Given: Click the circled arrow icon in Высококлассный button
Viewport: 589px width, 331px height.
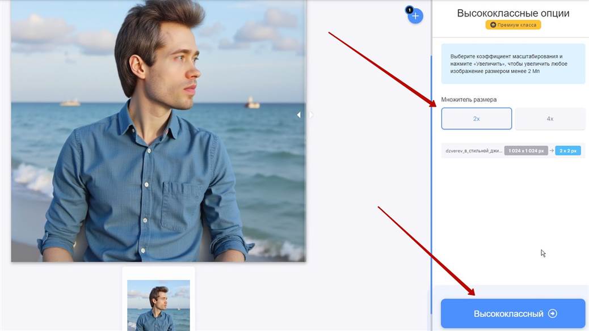Looking at the screenshot, I should coord(552,314).
